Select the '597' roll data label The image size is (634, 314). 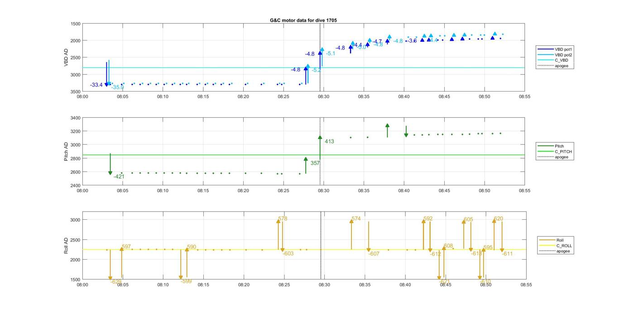pos(126,246)
